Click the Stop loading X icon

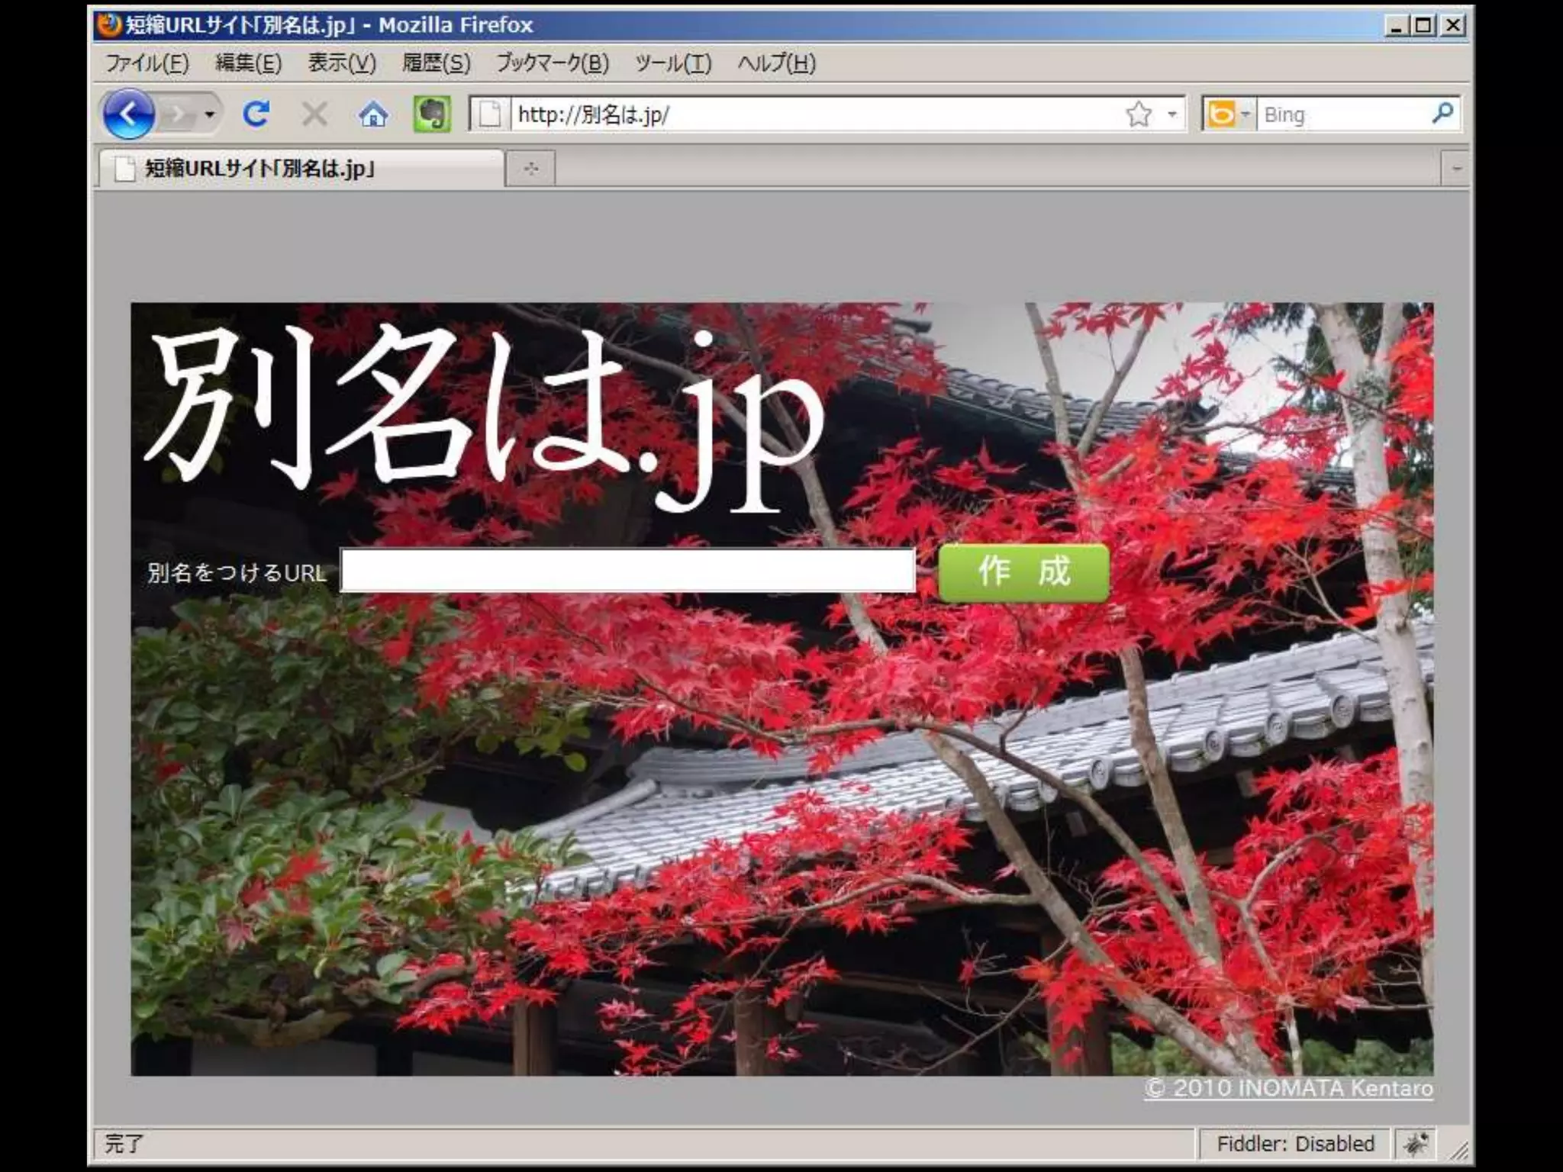coord(314,115)
